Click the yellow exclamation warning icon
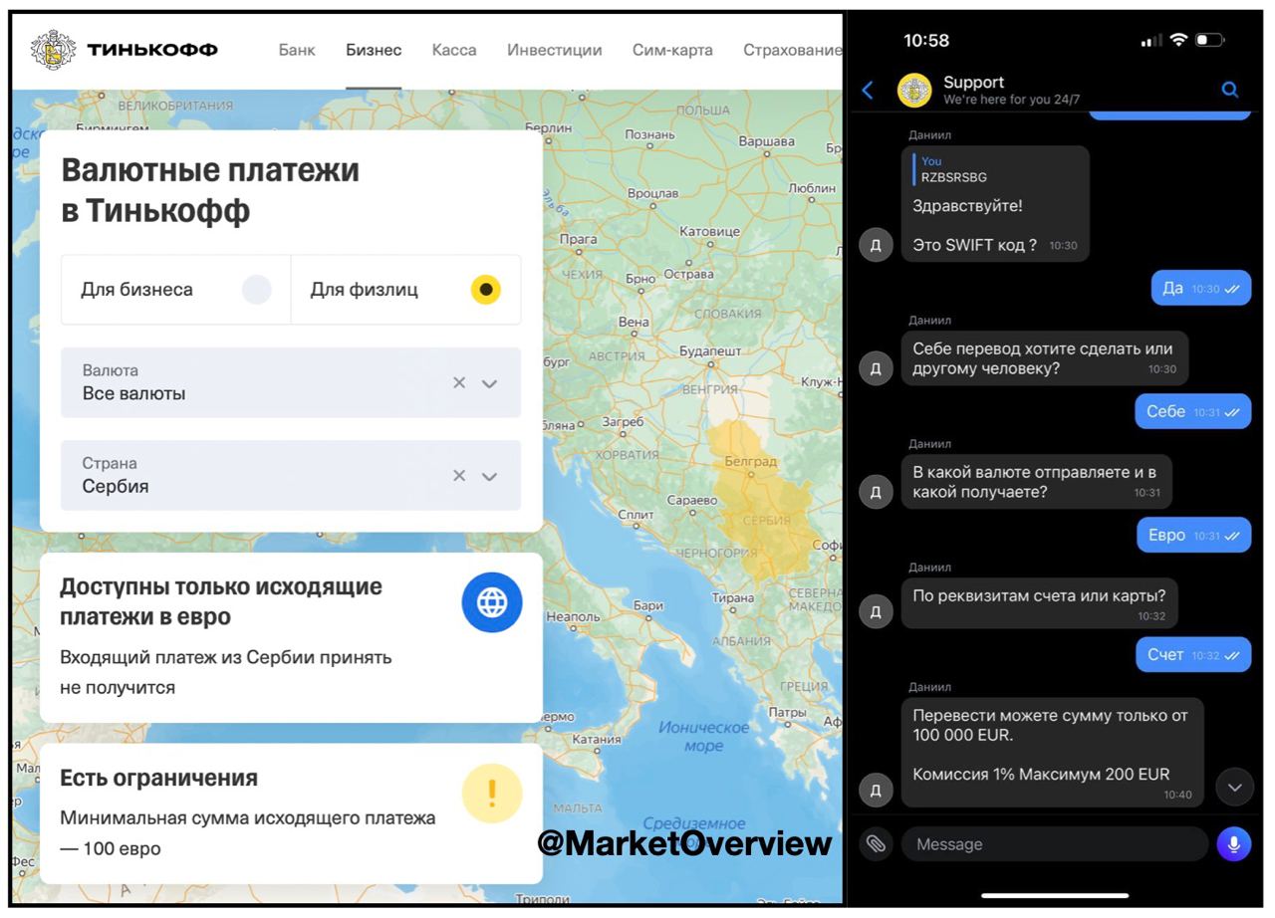The image size is (1275, 918). 492,794
